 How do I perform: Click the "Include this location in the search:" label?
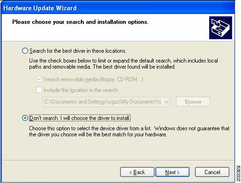click(x=81, y=90)
